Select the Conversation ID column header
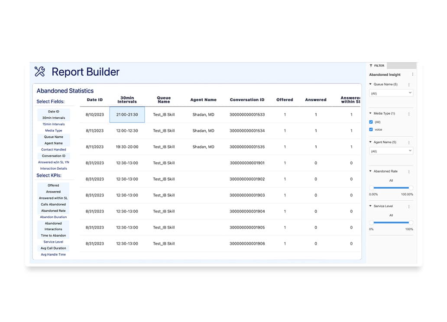The image size is (447, 322). 247,100
